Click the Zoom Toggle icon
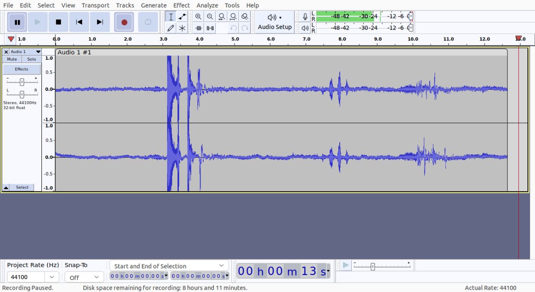Viewport: 535px width, 292px height. (x=245, y=16)
